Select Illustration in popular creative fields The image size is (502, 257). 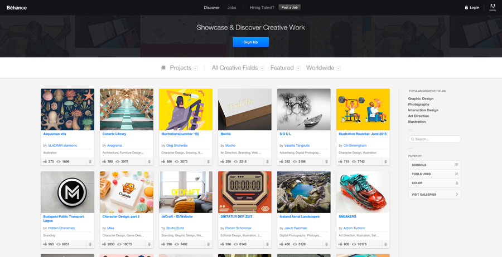coord(417,122)
